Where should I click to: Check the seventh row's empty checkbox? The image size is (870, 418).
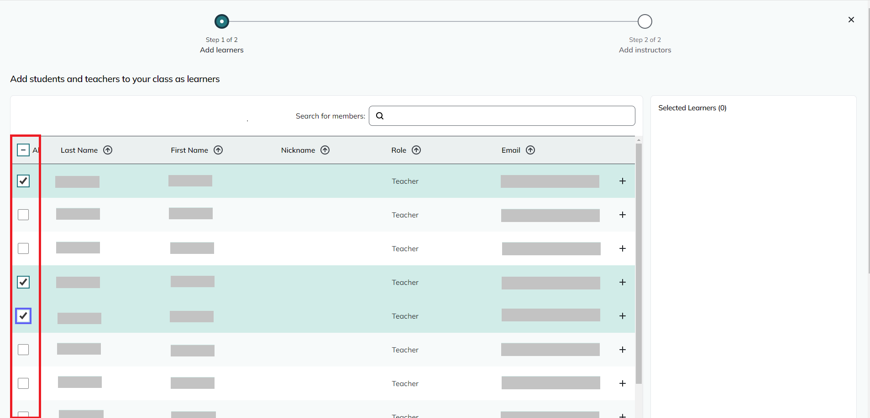pyautogui.click(x=23, y=383)
